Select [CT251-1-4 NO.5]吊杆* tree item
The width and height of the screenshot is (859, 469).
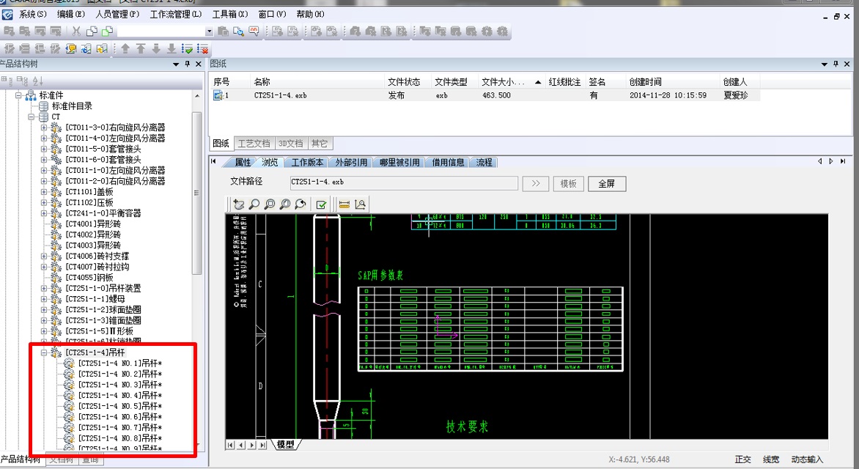click(x=120, y=406)
